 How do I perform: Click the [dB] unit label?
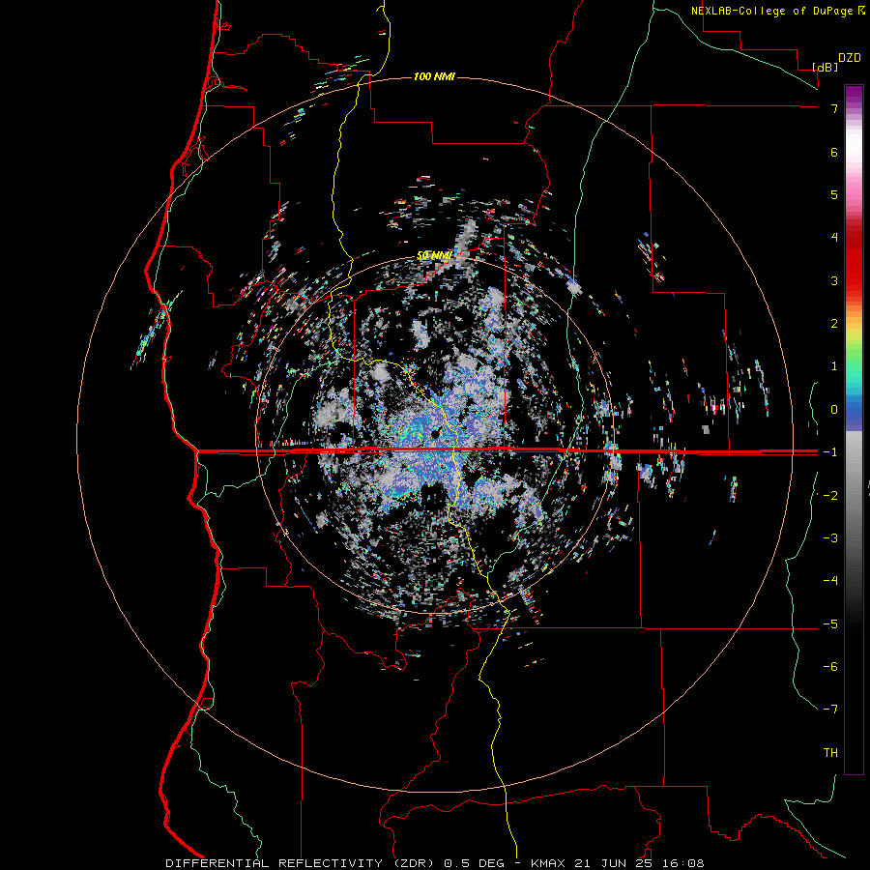coord(826,67)
